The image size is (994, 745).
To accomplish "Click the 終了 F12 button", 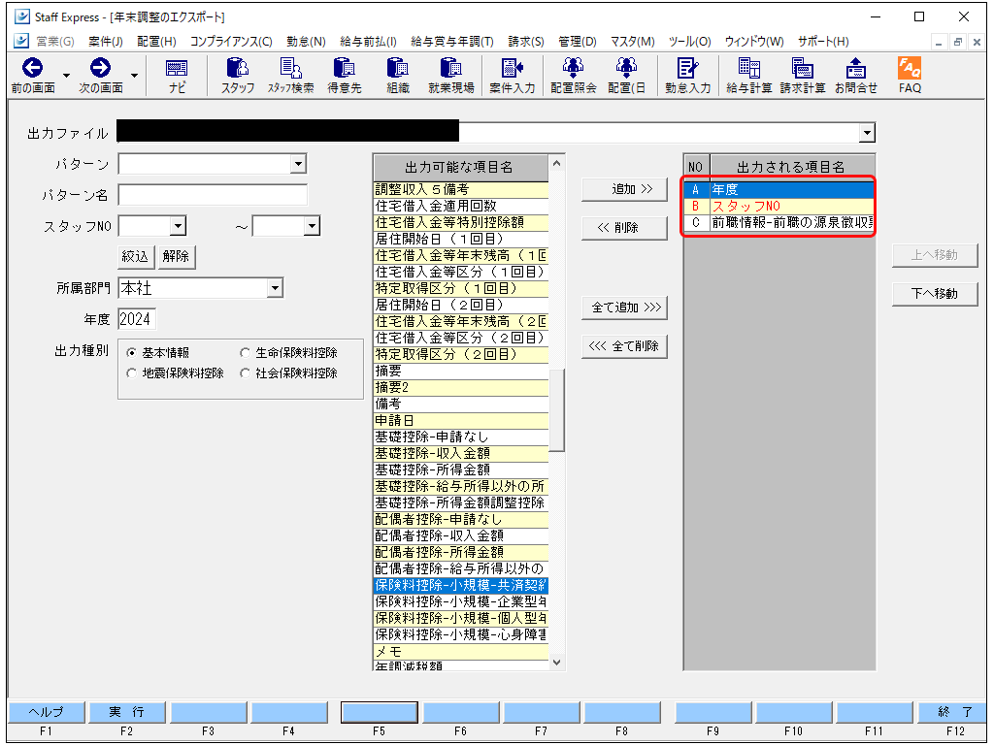I will (953, 712).
